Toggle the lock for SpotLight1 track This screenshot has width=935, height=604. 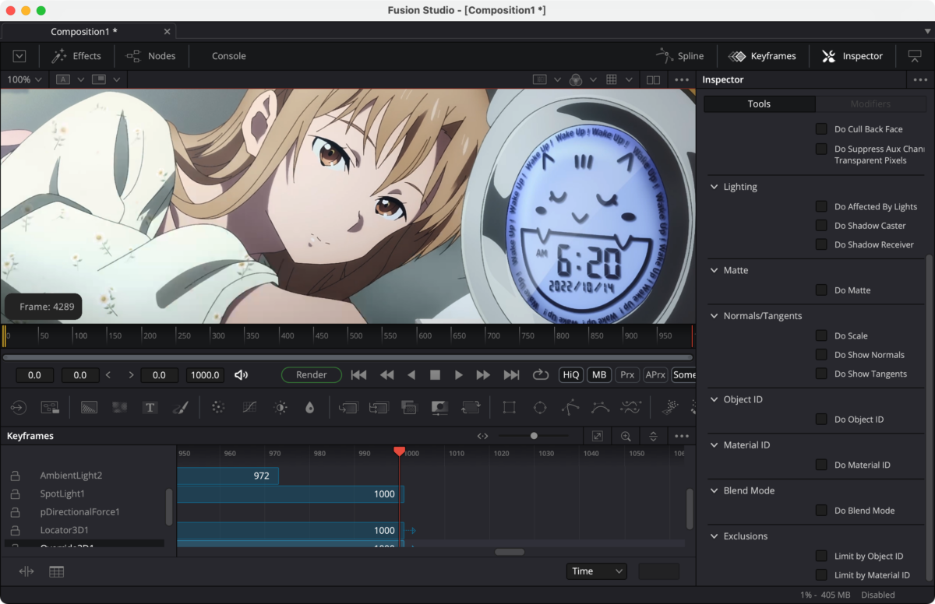(15, 494)
